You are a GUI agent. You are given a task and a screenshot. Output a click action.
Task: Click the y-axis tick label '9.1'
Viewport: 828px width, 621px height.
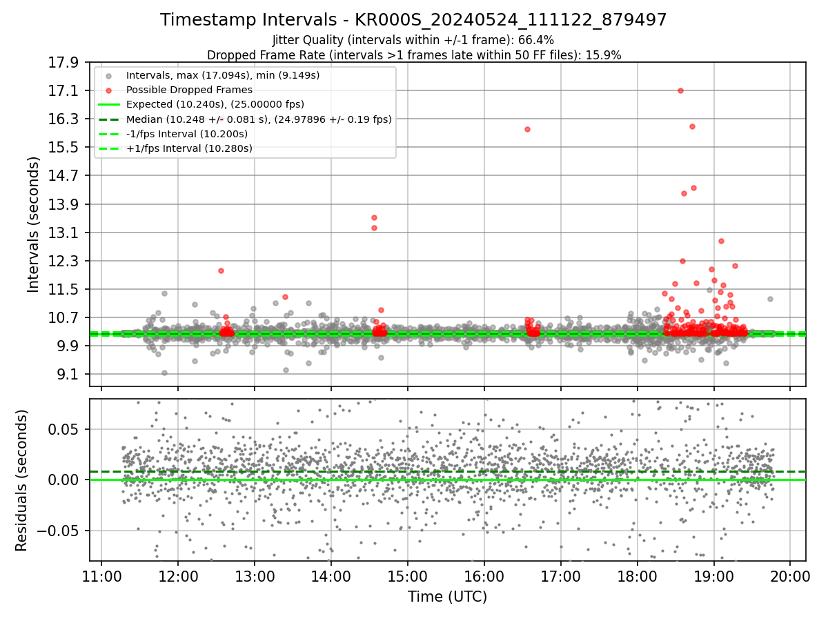[70, 374]
